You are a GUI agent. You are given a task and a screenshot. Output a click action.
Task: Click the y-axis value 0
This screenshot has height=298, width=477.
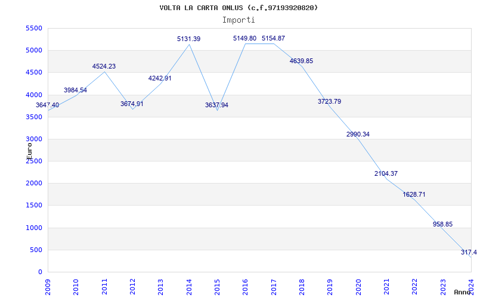coord(40,272)
